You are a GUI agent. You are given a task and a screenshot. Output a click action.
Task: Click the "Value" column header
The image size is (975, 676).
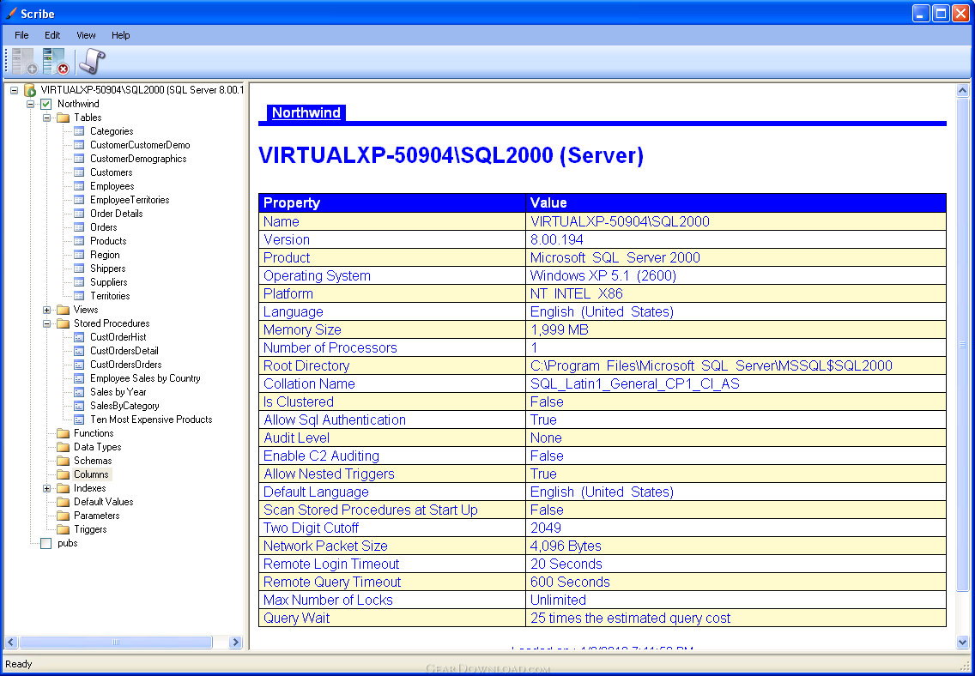(x=736, y=202)
